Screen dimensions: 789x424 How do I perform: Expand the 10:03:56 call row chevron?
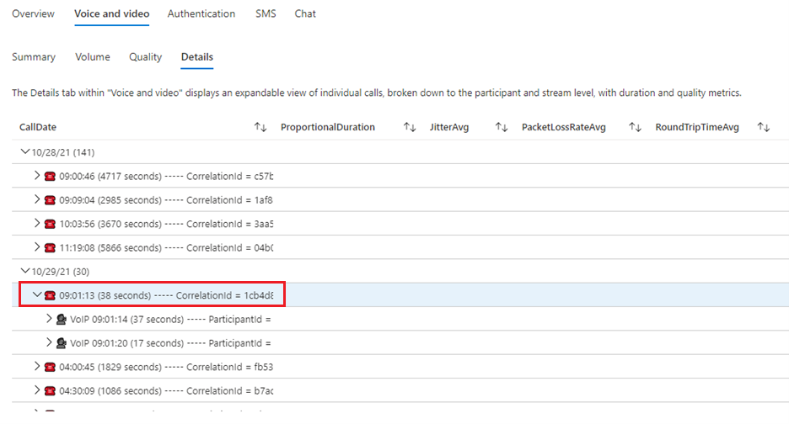tap(37, 223)
